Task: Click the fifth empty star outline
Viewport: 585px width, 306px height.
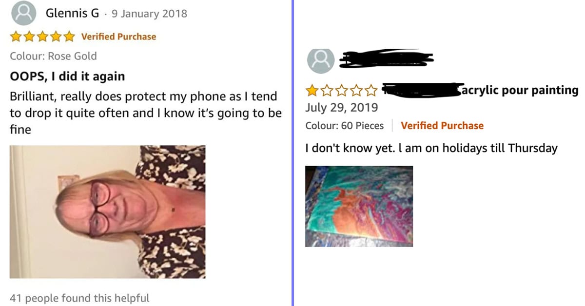Action: [371, 91]
